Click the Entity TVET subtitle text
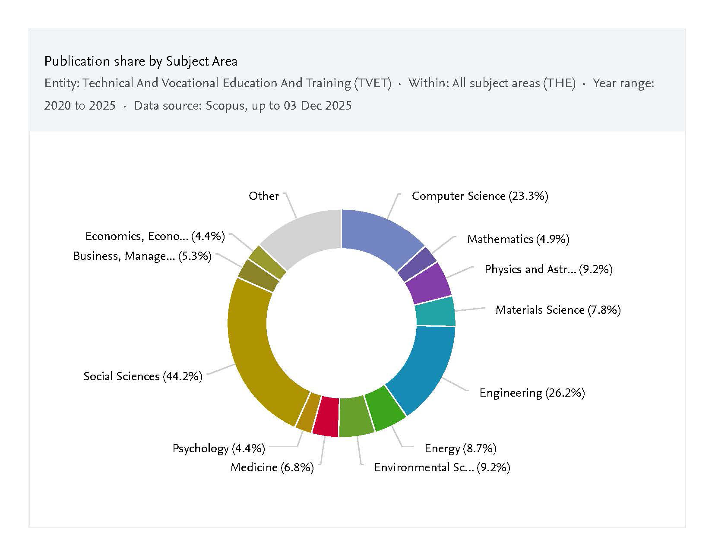 [x=218, y=83]
